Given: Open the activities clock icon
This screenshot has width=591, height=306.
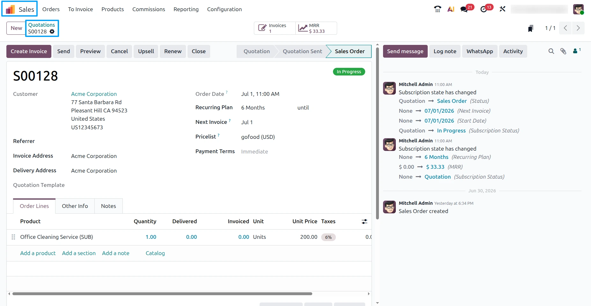Looking at the screenshot, I should click(484, 9).
